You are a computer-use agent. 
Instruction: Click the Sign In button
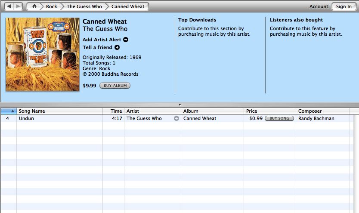pyautogui.click(x=344, y=6)
